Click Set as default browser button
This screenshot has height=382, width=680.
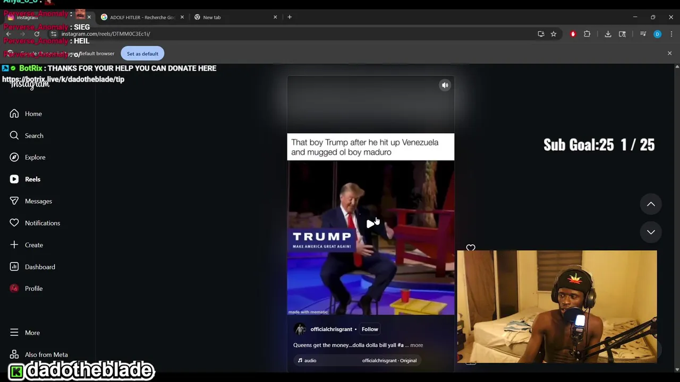(x=142, y=54)
